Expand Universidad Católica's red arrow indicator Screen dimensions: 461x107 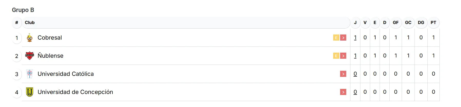pos(343,74)
